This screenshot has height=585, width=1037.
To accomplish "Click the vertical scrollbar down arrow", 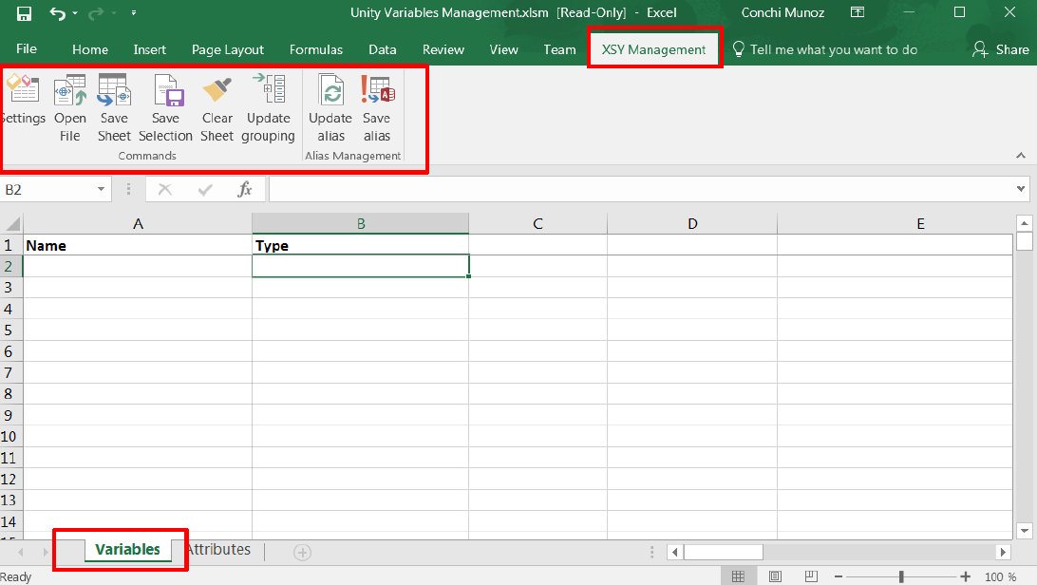I will [x=1025, y=530].
